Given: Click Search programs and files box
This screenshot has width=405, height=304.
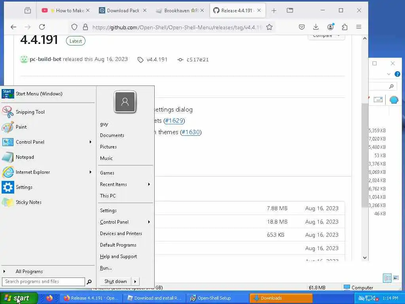Looking at the screenshot, I should [44, 282].
